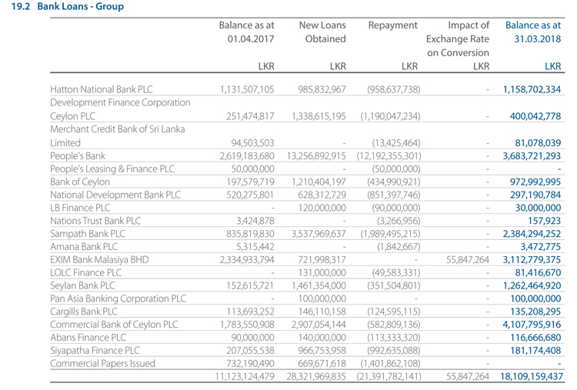The image size is (577, 390).
Task: Select LOLC Finance closing balance 81,416,670
Action: 538,272
